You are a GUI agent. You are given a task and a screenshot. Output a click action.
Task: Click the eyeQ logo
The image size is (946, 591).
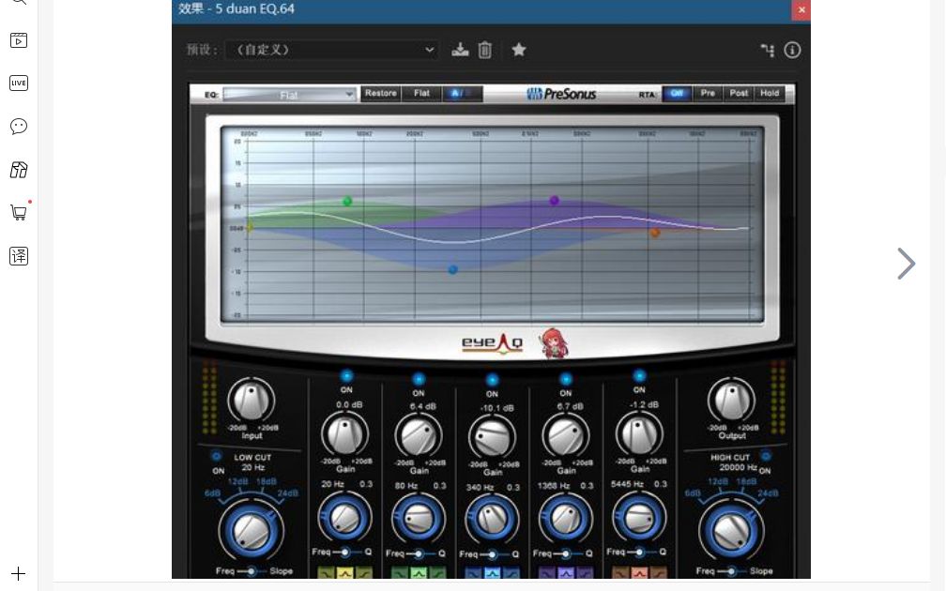492,343
